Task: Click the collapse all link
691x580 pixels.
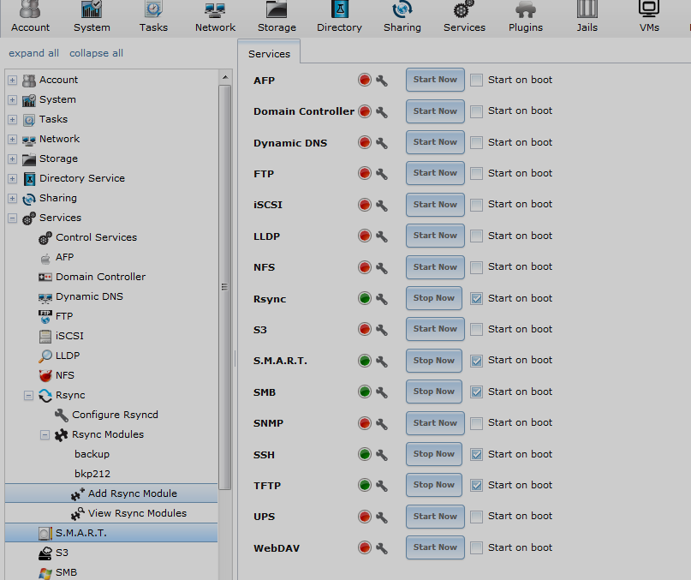Action: pos(96,53)
